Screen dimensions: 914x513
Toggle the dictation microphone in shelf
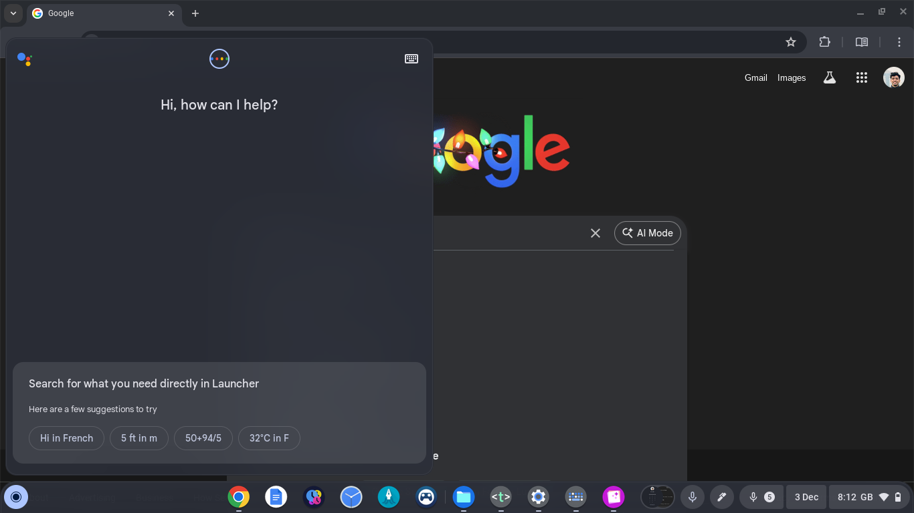click(693, 497)
